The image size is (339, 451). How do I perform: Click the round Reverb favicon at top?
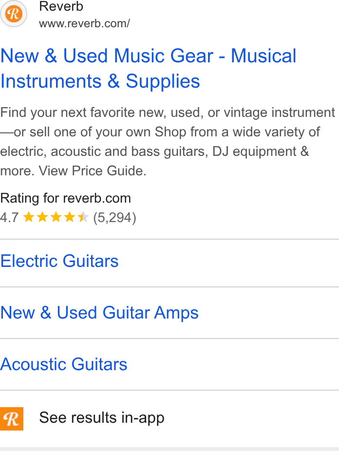coord(14,14)
